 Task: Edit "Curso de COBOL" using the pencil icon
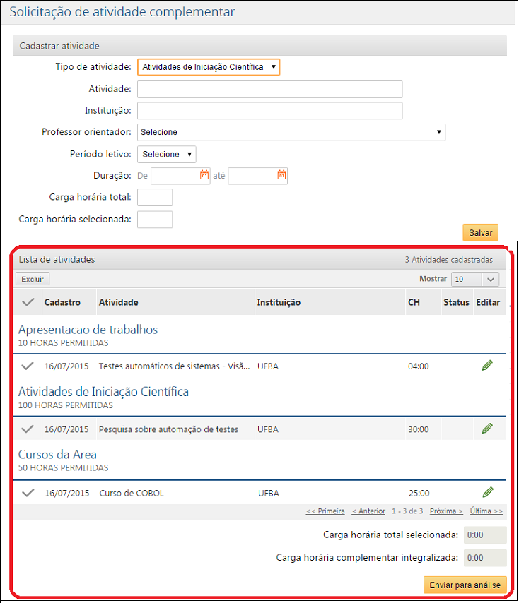tap(487, 492)
